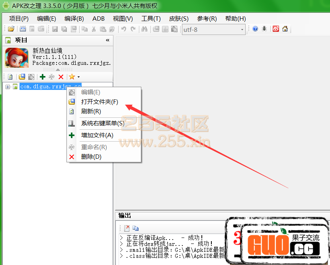
Task: Collapse the 项目 panel with double chevron
Action: click(x=107, y=40)
